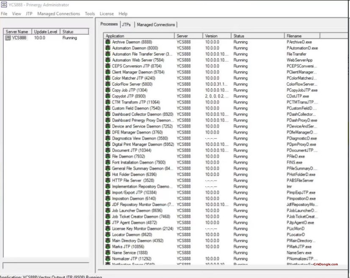Click the status icon beside Diagnostics View Daemon
The width and height of the screenshot is (350, 278).
click(x=108, y=138)
